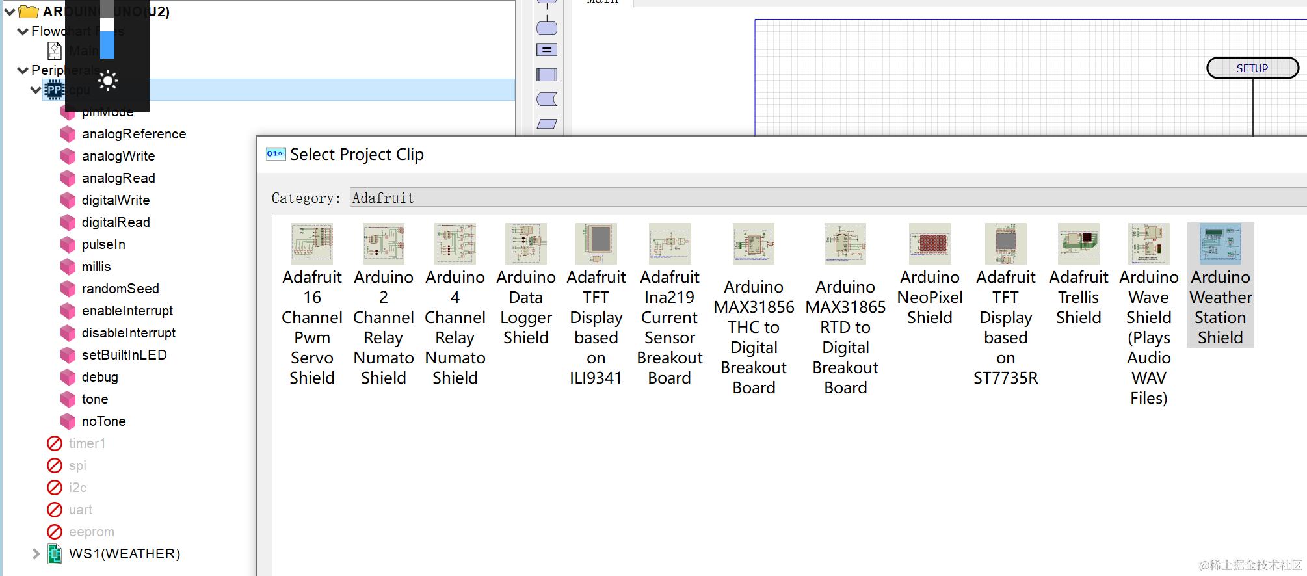The height and width of the screenshot is (576, 1307).
Task: Expand the WS1(WEATHER) peripheral node
Action: point(36,554)
